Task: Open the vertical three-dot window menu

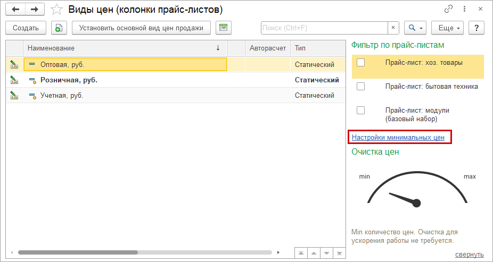Action: tap(466, 10)
